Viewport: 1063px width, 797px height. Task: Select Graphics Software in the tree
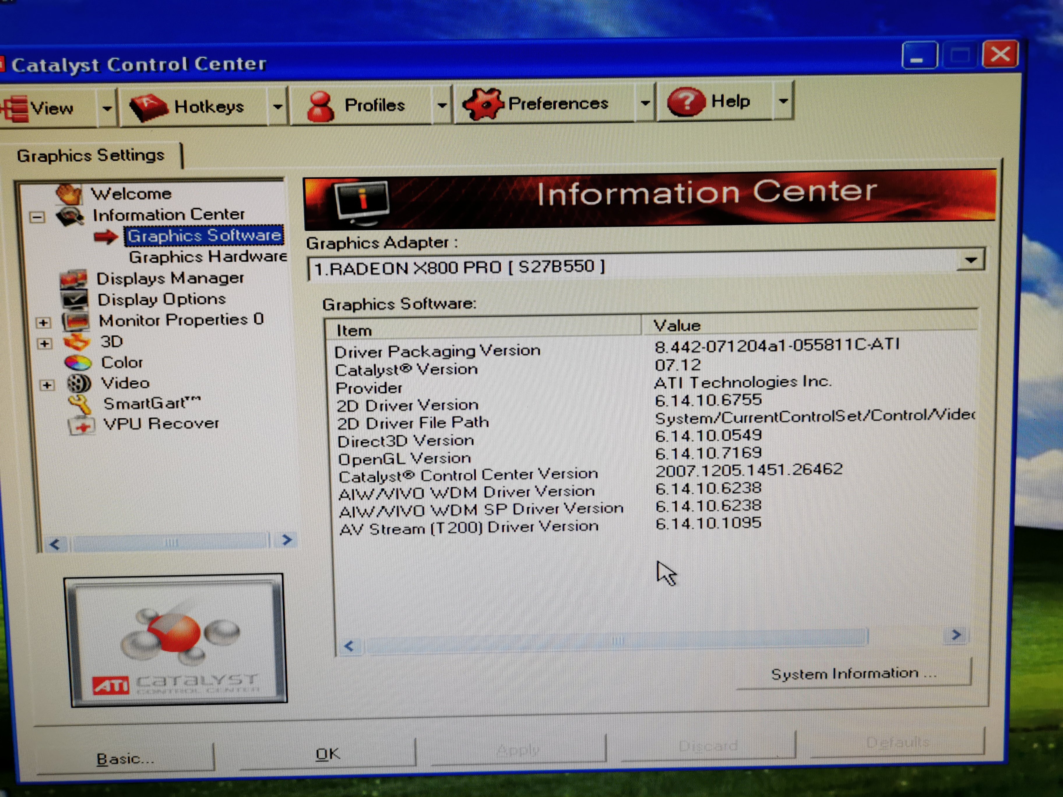pyautogui.click(x=204, y=235)
